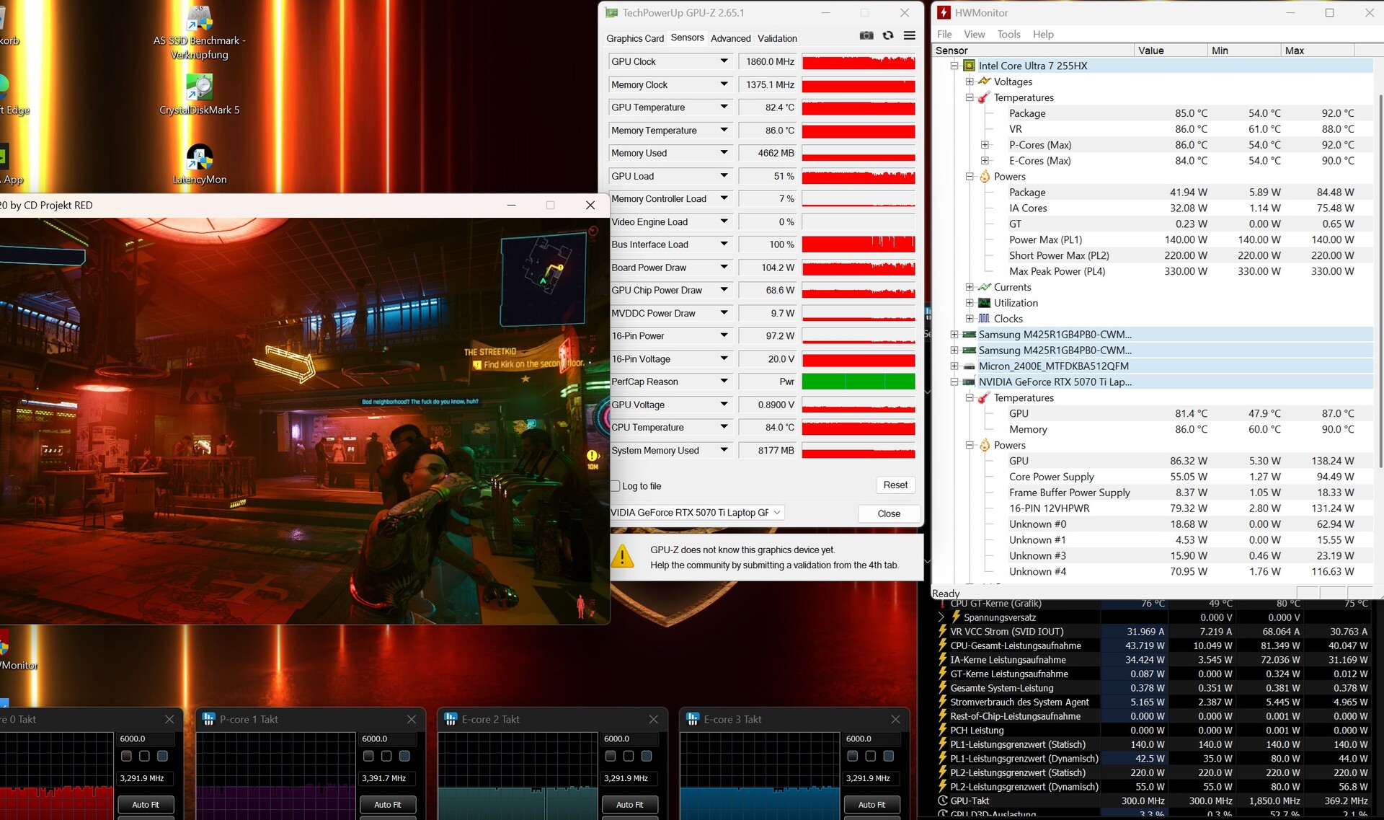Open the GPU Temperature sensor dropdown arrow
This screenshot has height=820, width=1384.
coord(724,107)
